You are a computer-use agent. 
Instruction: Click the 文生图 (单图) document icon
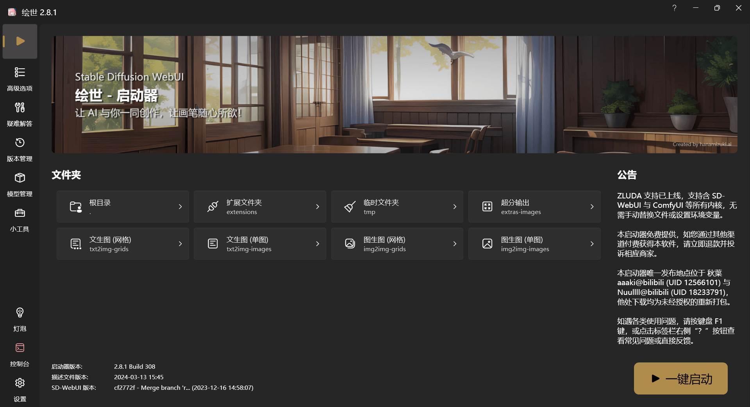(213, 244)
